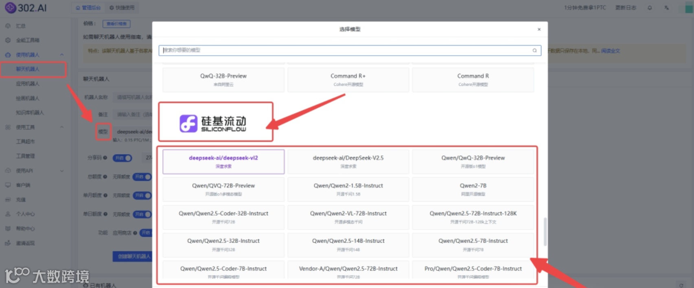Click the 客户端 monitor icon
694x288 pixels.
pos(8,185)
